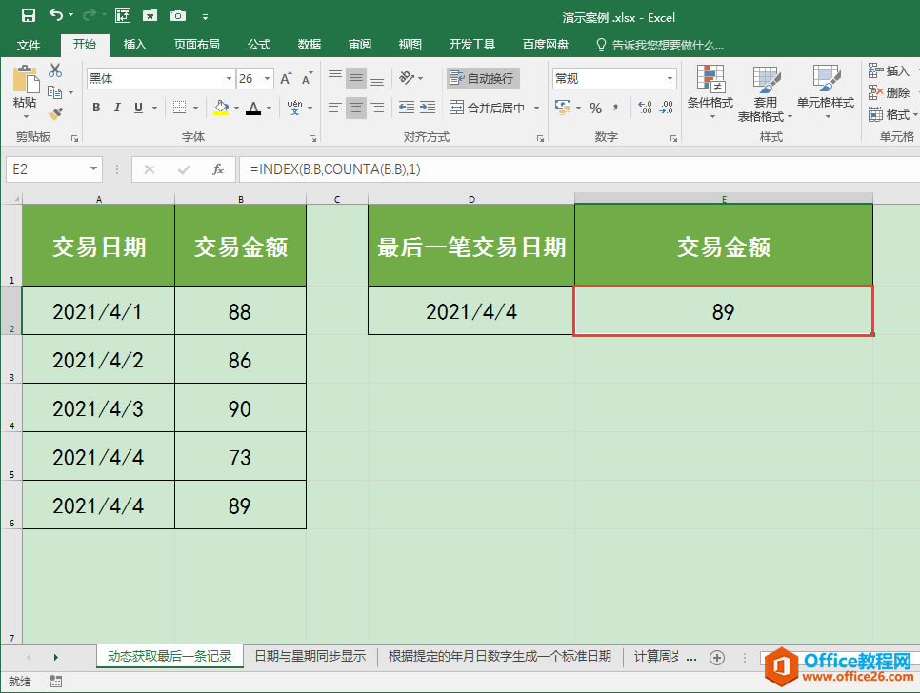Align text to top of cell

click(x=335, y=77)
